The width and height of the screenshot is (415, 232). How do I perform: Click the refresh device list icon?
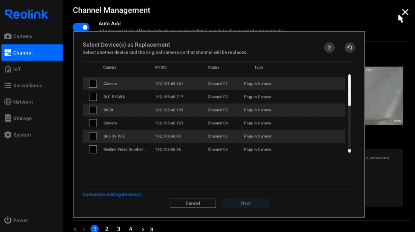point(349,48)
